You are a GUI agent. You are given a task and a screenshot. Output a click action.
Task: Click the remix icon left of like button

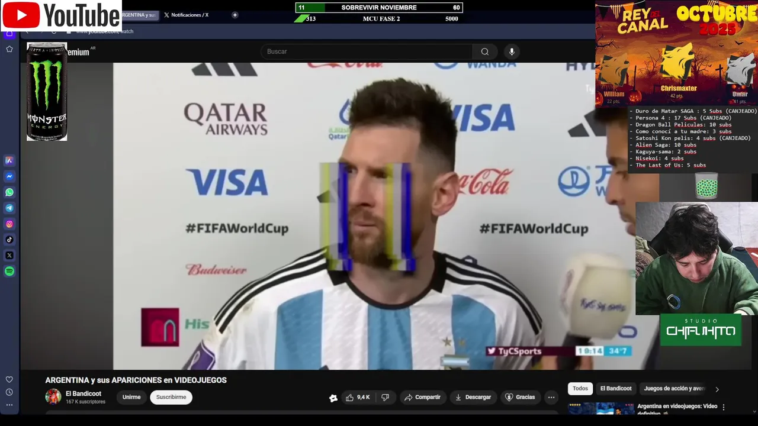(333, 398)
